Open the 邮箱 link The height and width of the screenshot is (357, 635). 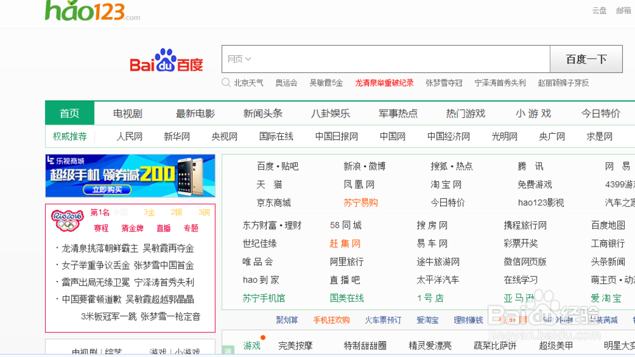pos(624,11)
